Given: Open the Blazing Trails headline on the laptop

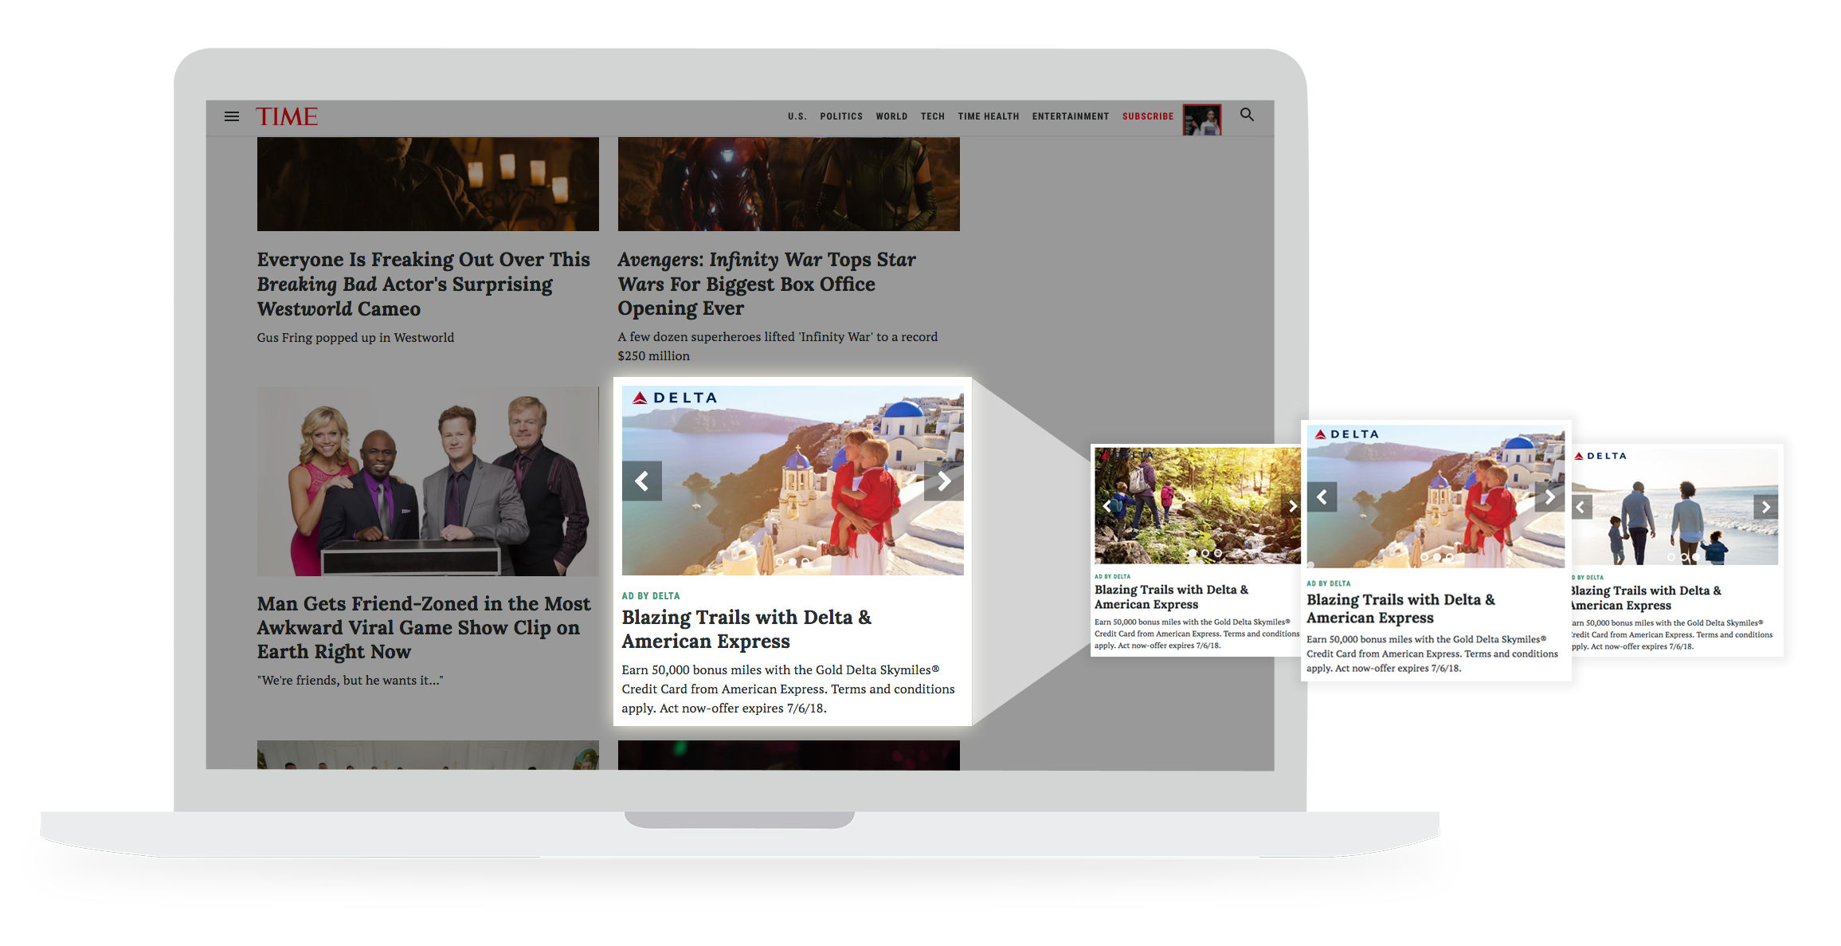Looking at the screenshot, I should coord(746,629).
